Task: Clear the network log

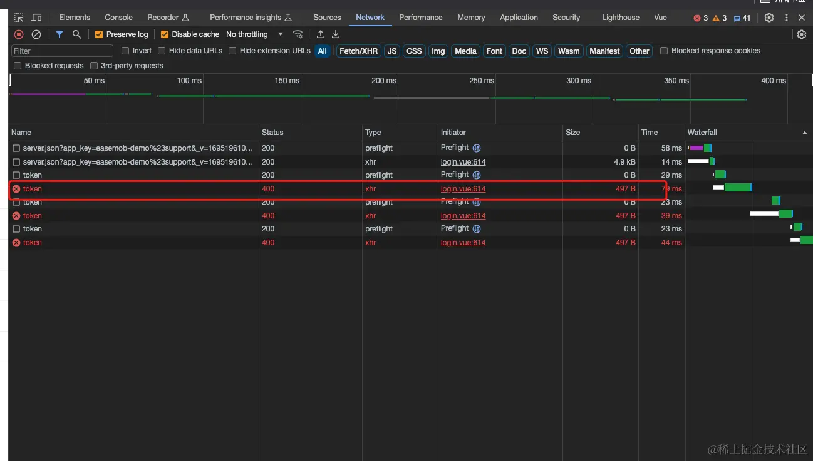Action: click(x=36, y=34)
